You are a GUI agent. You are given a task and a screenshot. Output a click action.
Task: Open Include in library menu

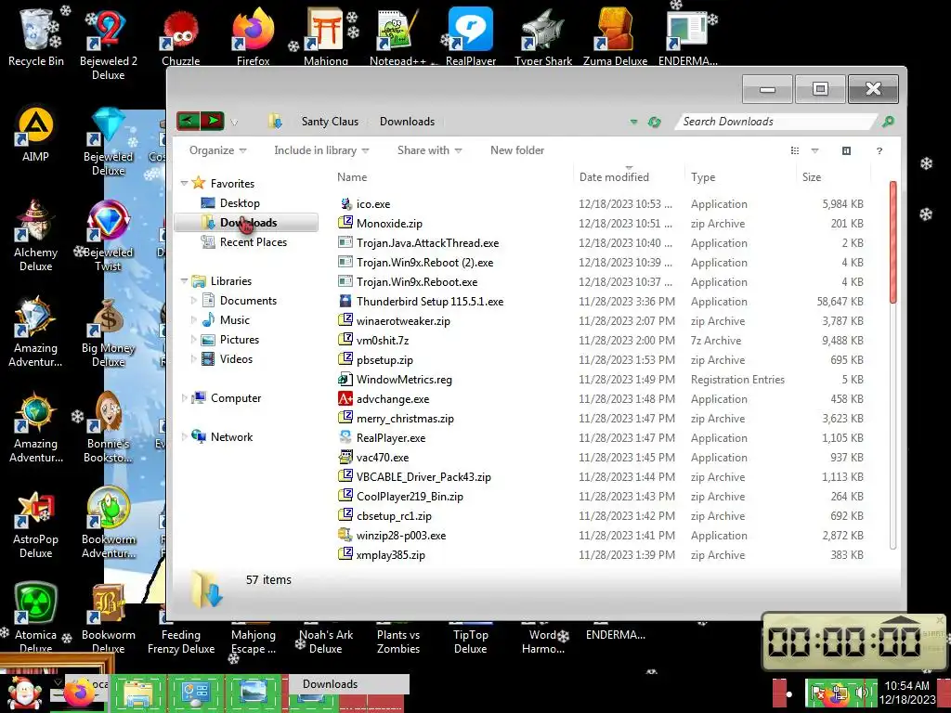(x=321, y=150)
